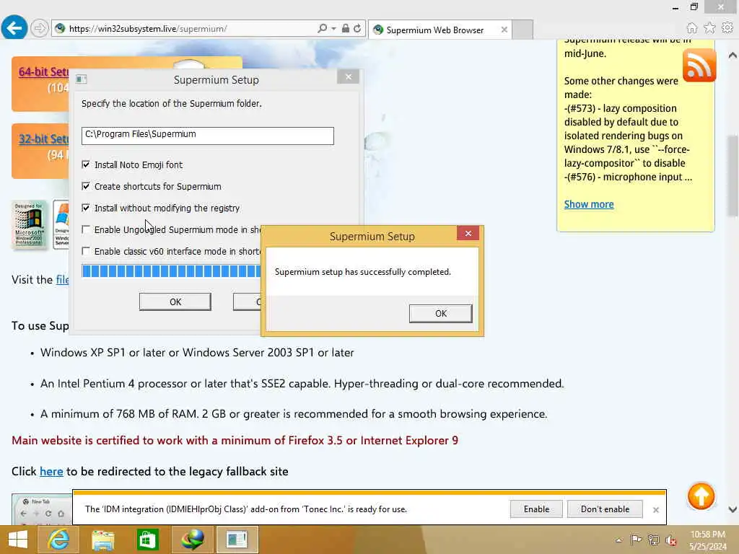Screen dimensions: 739x554
Task: Toggle Install Noto Emoji font checkbox
Action: [86, 164]
